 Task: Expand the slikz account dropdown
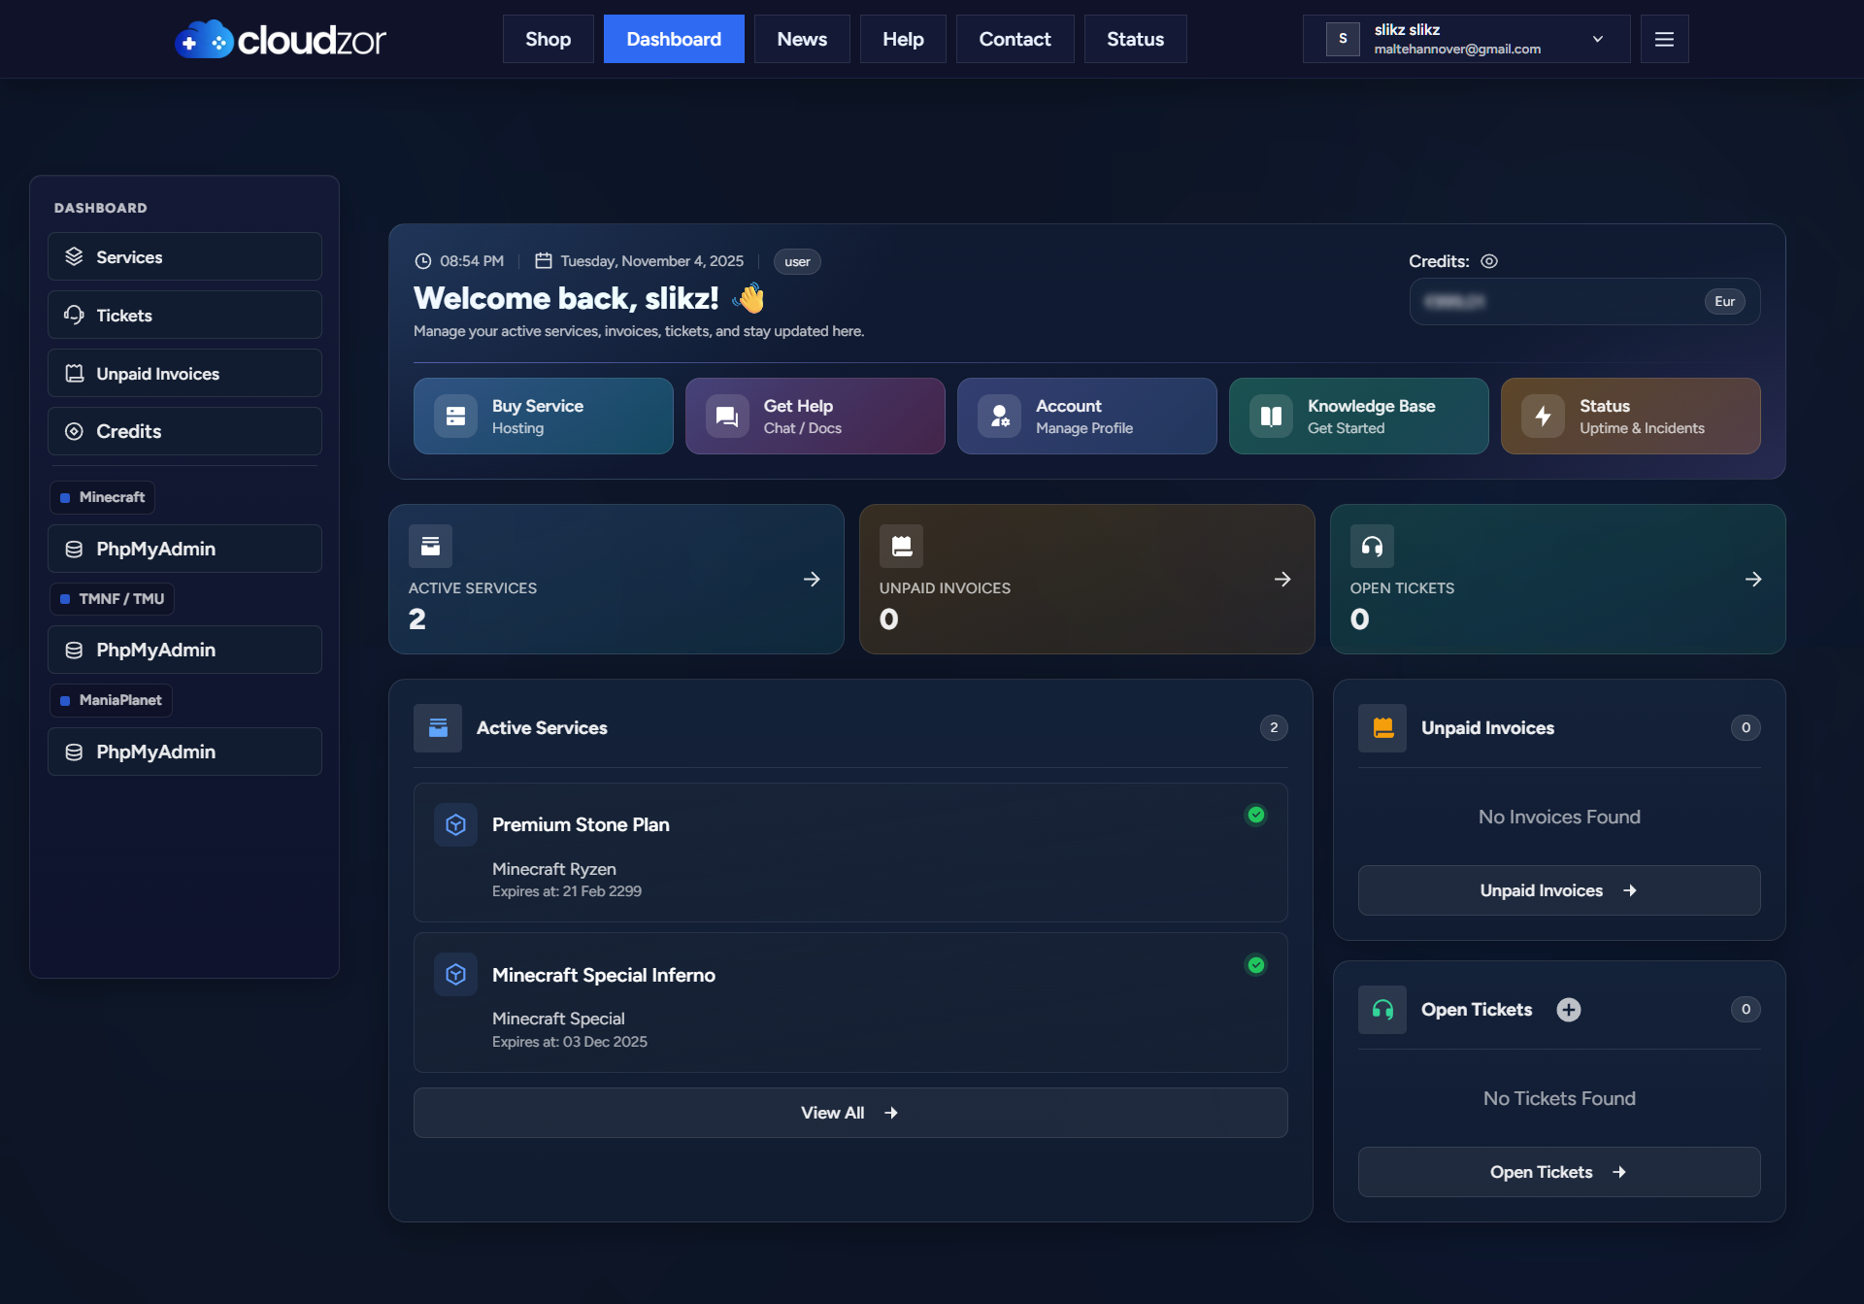(1598, 40)
